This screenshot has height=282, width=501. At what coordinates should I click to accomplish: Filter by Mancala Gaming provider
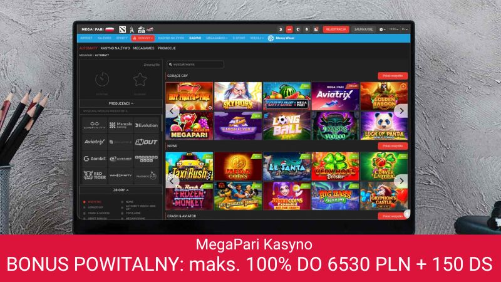(x=120, y=125)
